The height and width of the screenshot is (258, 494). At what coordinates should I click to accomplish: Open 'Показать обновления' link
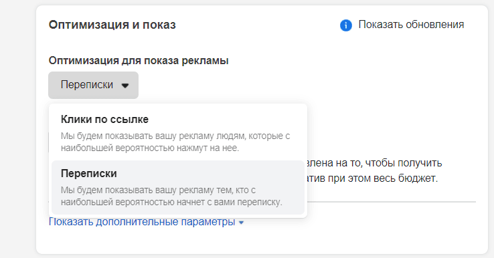tap(411, 25)
